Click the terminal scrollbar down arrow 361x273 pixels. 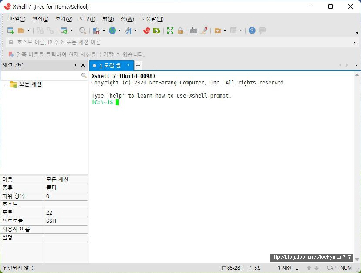357,260
